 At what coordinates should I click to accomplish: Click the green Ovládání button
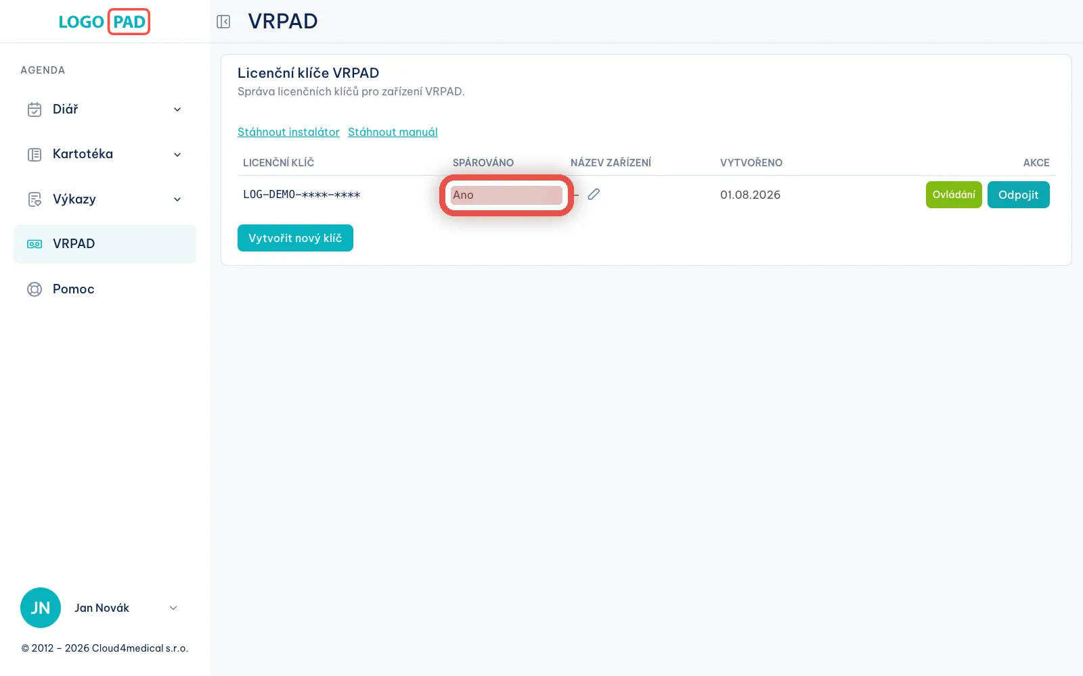pyautogui.click(x=954, y=195)
